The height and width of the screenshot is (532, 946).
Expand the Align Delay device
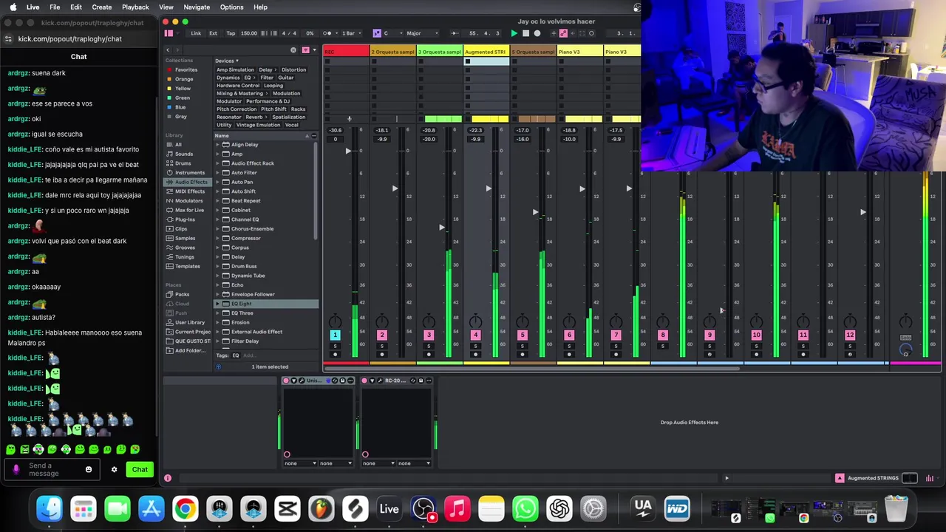(218, 145)
